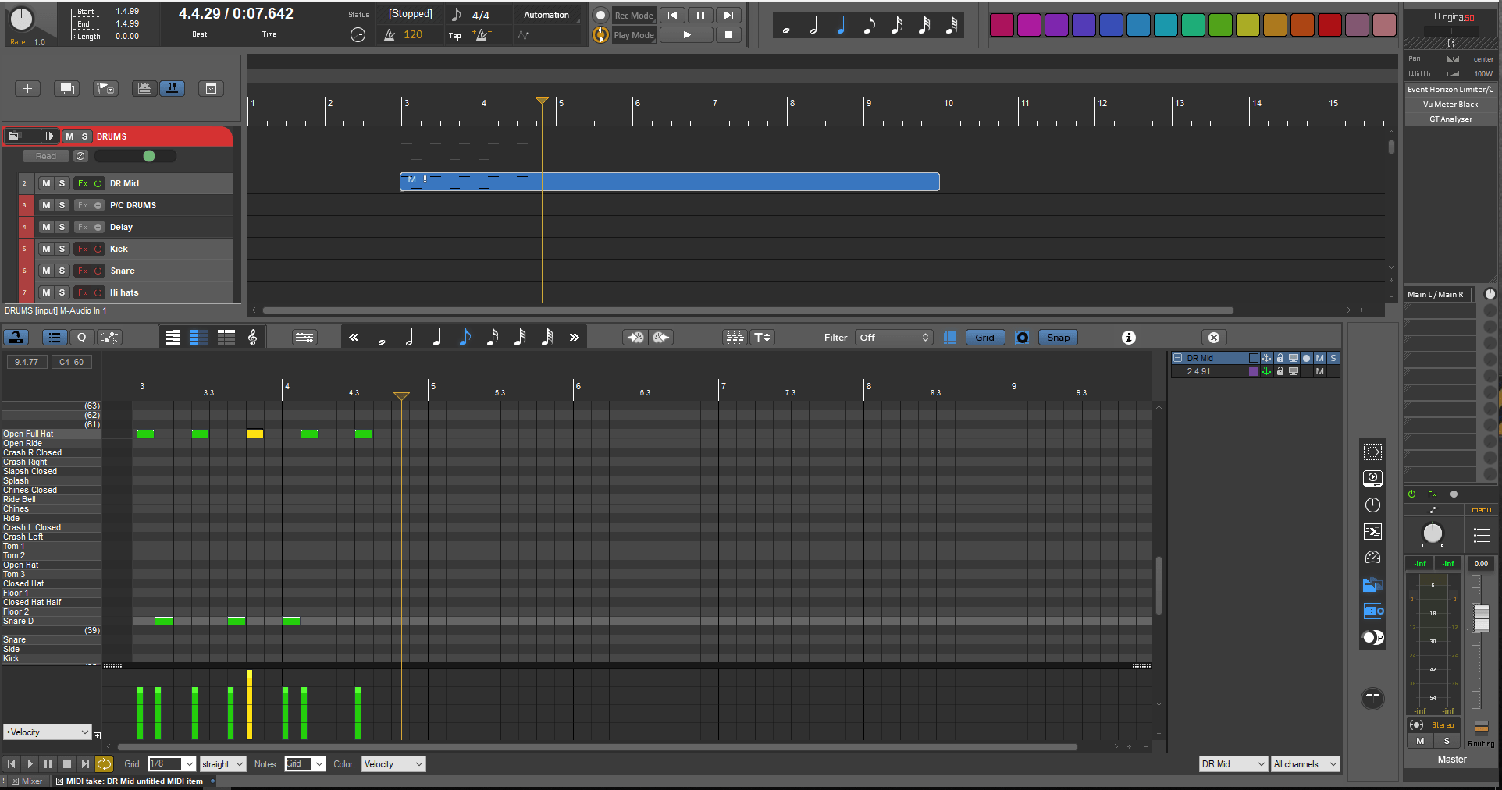Open the Event Horizon Limiter effect
This screenshot has width=1502, height=790.
click(1450, 90)
